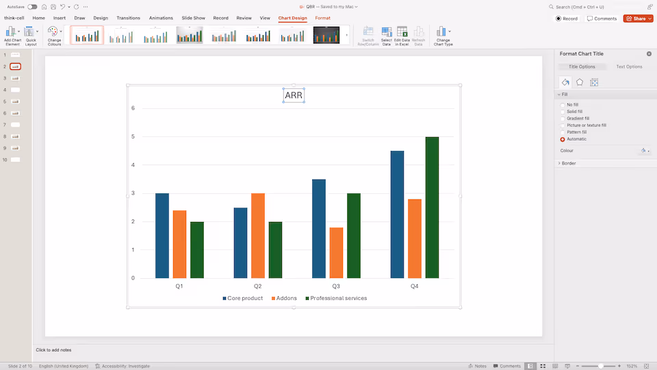The width and height of the screenshot is (657, 370).
Task: Open the Effects pentagon icon
Action: click(580, 82)
